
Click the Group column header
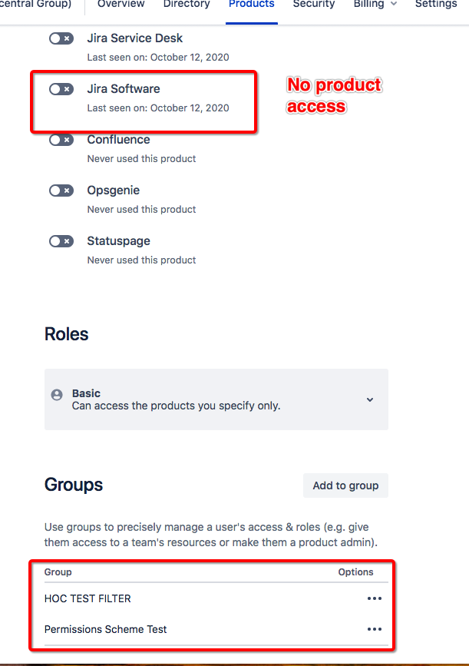pyautogui.click(x=58, y=572)
